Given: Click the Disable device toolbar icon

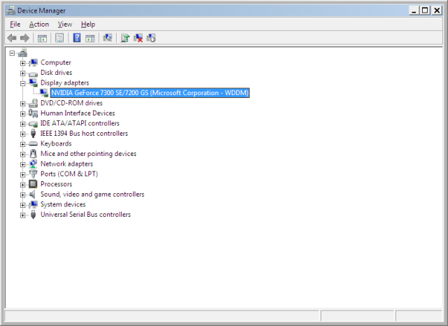Looking at the screenshot, I should tap(151, 38).
